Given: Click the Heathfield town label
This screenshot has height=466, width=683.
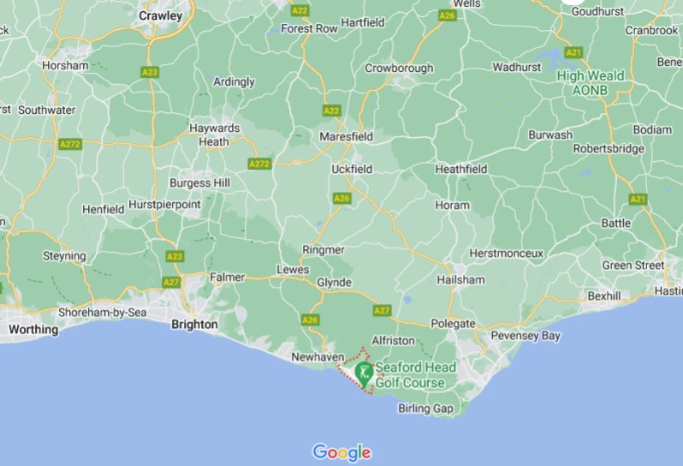Looking at the screenshot, I should [460, 169].
